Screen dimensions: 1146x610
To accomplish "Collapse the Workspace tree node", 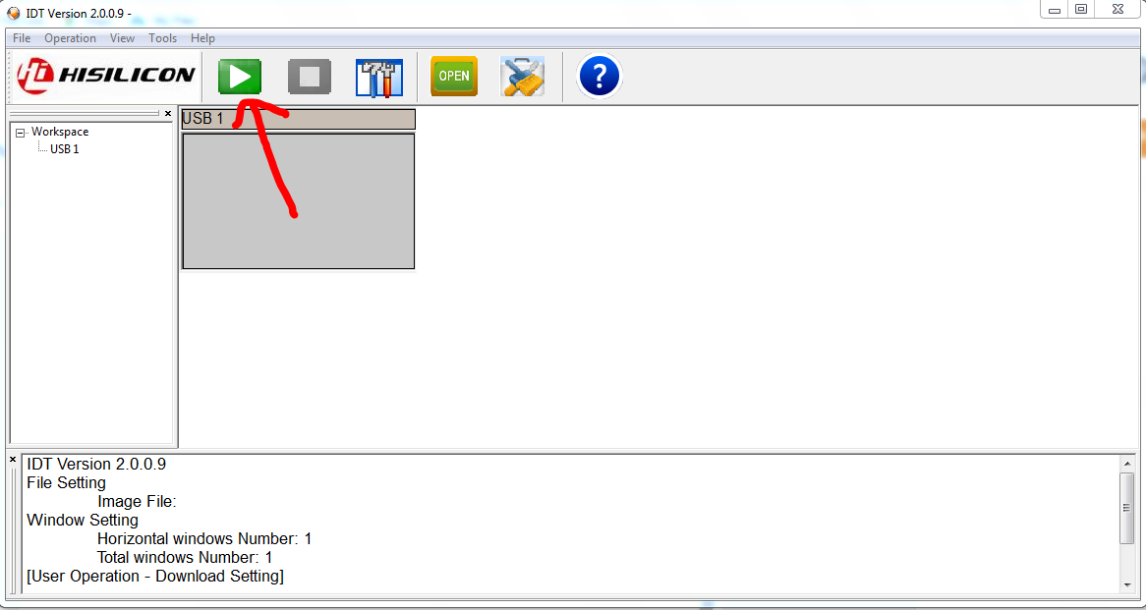I will click(x=21, y=133).
